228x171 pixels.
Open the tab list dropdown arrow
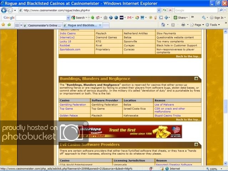21,25
